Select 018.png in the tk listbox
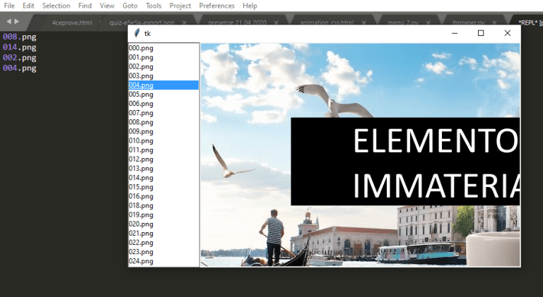Image resolution: width=543 pixels, height=297 pixels. [163, 206]
